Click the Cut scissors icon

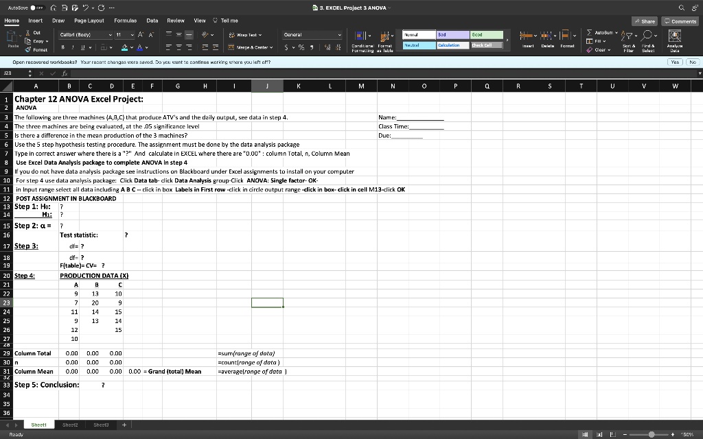coord(27,33)
